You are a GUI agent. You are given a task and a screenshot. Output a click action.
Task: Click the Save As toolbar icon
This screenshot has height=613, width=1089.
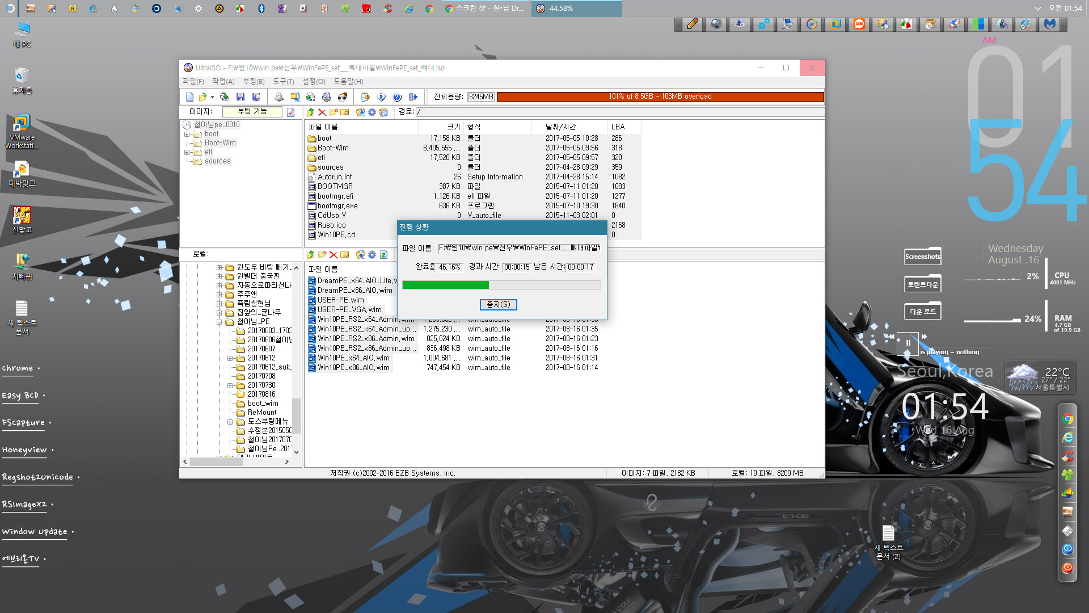pos(256,97)
